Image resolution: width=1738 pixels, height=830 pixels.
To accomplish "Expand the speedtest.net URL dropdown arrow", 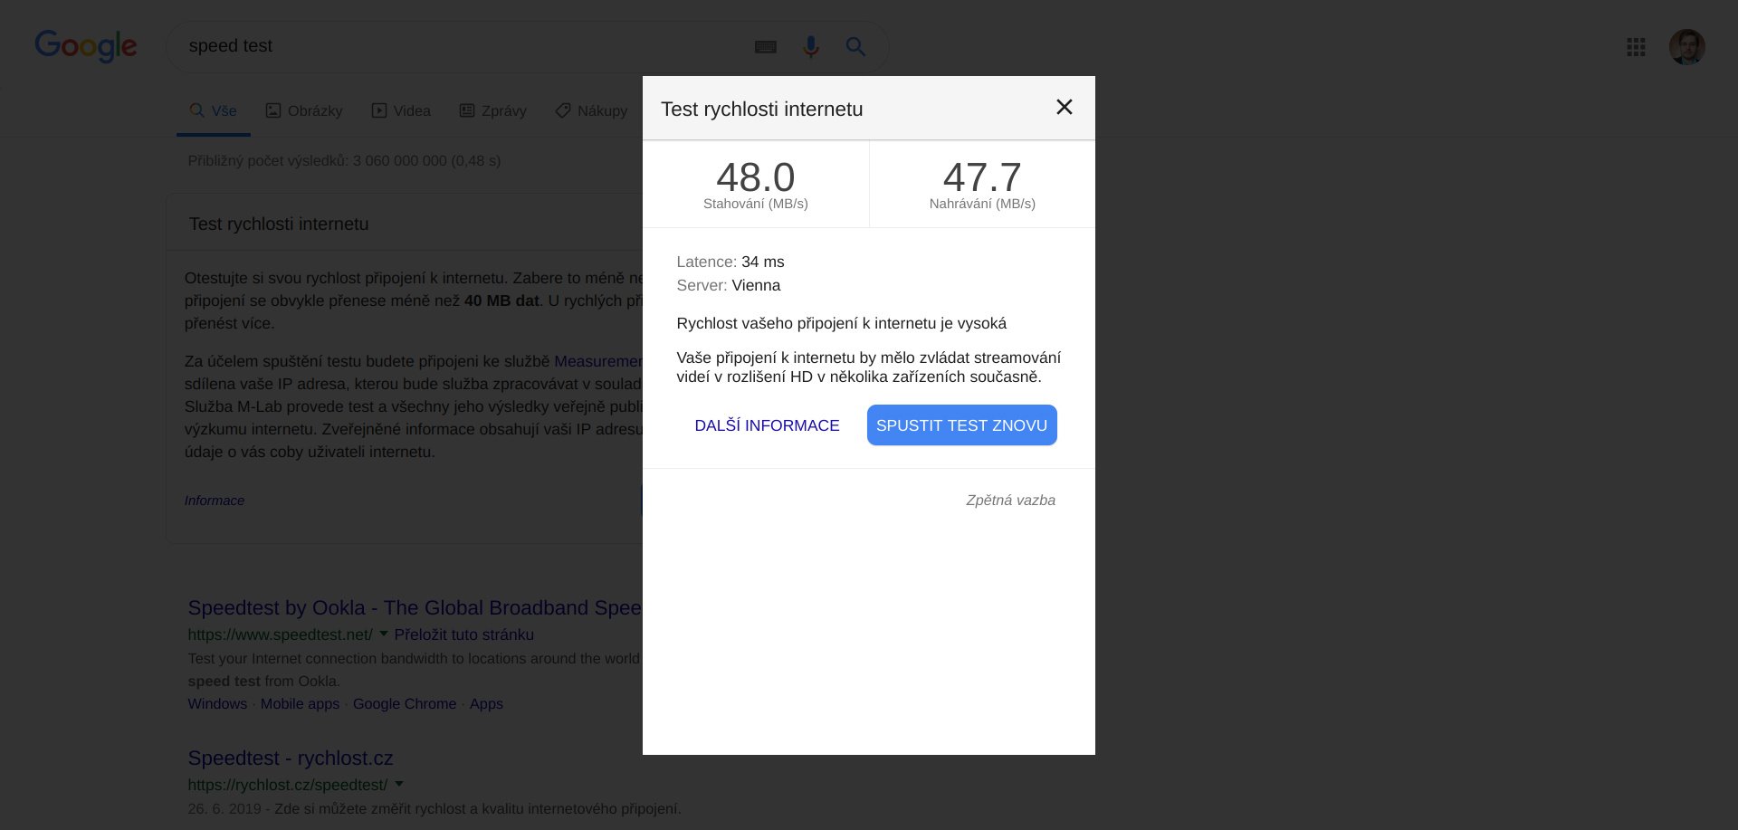I will point(384,634).
